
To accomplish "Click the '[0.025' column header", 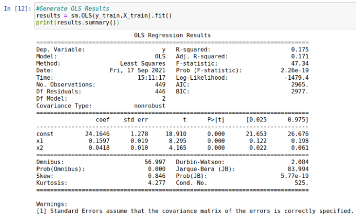I will click(256, 119).
